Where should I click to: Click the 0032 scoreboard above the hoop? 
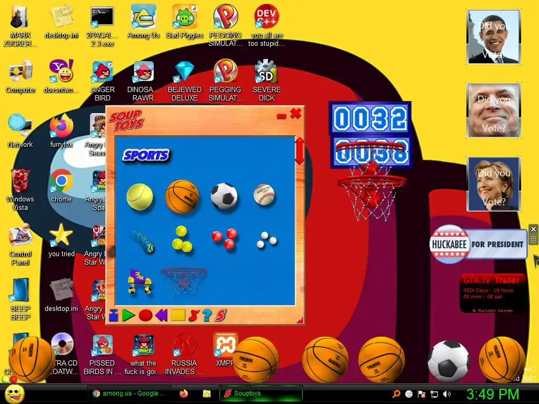click(x=370, y=118)
